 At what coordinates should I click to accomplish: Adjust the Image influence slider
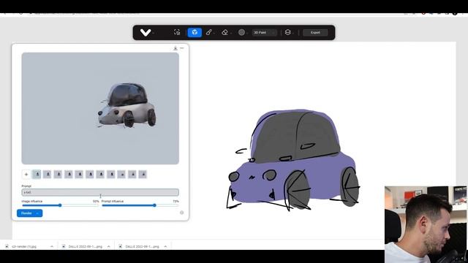60,205
